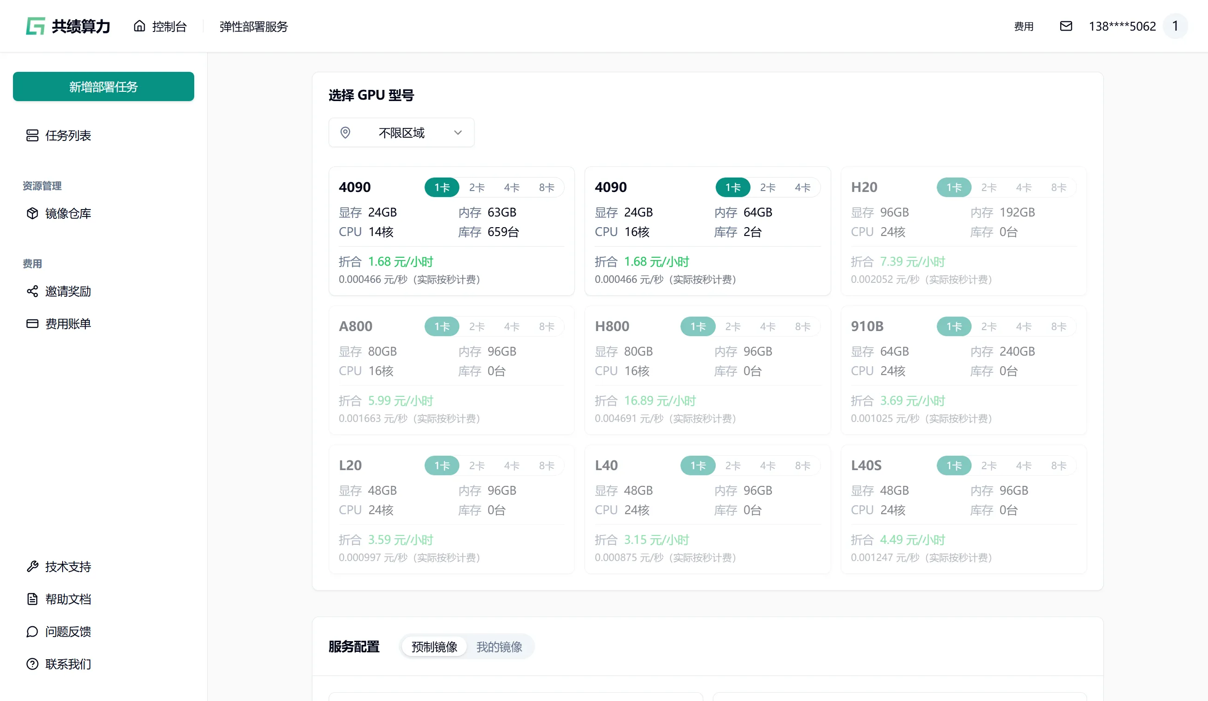The image size is (1208, 701).
Task: Select the 4090 card with 659台 stock
Action: tap(451, 231)
